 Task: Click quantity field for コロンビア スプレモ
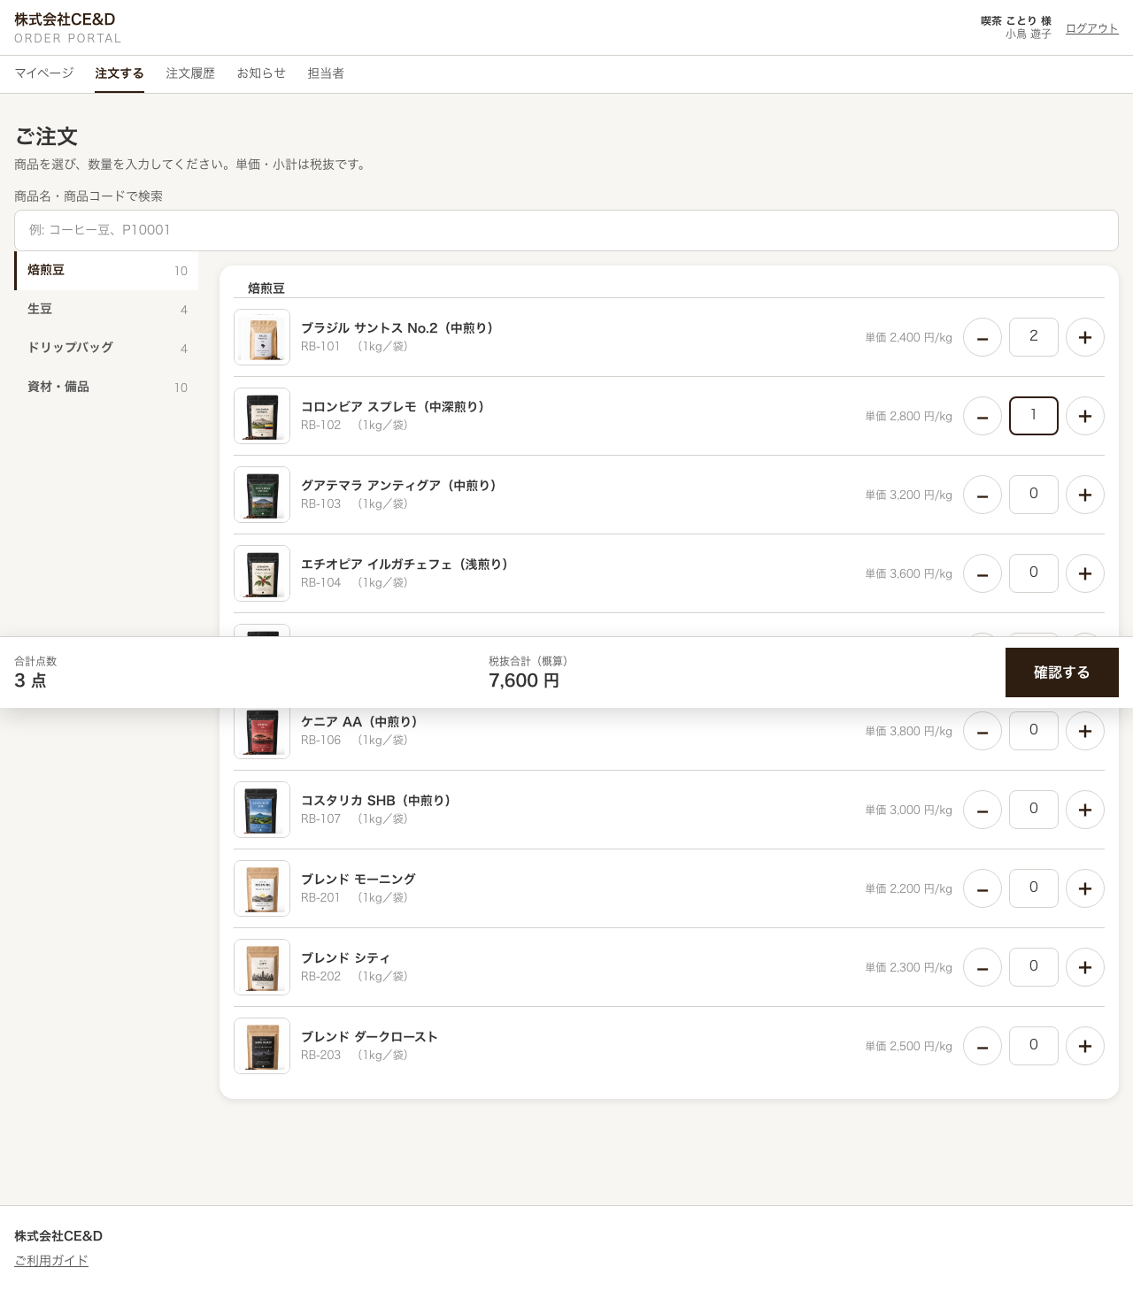pyautogui.click(x=1034, y=416)
